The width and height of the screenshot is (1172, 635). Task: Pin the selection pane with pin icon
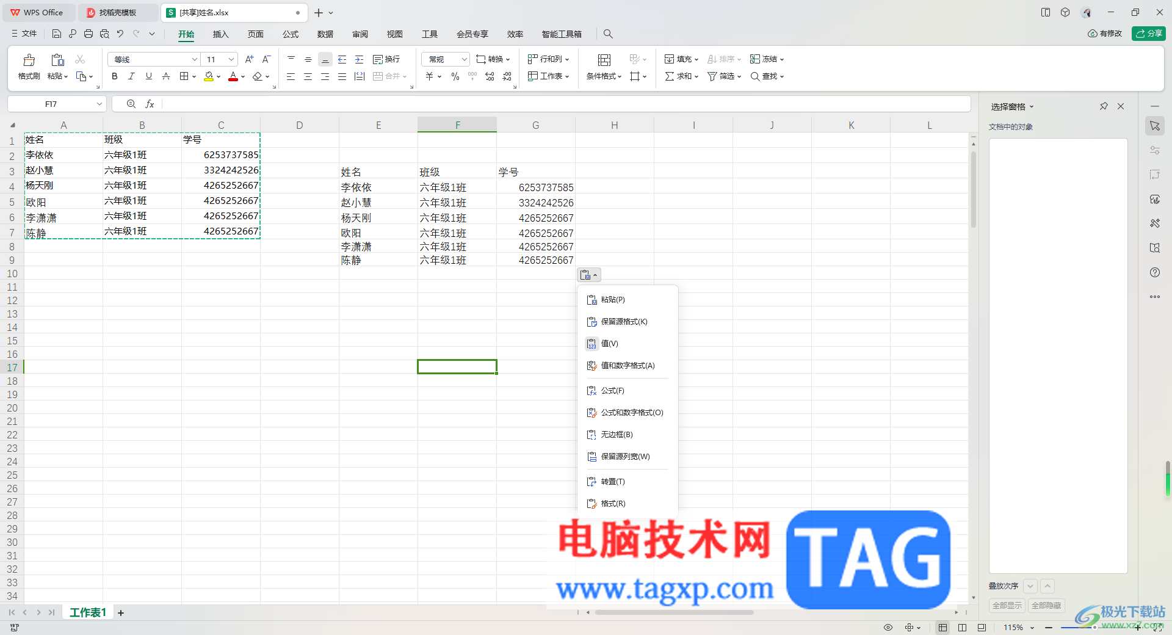1104,106
